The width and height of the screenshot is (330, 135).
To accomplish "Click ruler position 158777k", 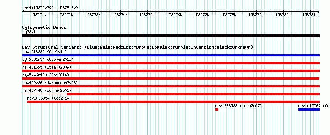I will pos(202,15).
